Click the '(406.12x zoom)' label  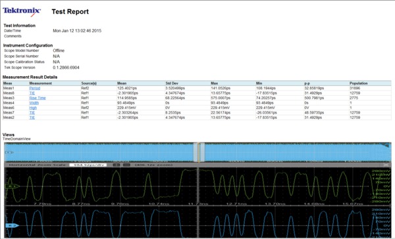[154, 165]
